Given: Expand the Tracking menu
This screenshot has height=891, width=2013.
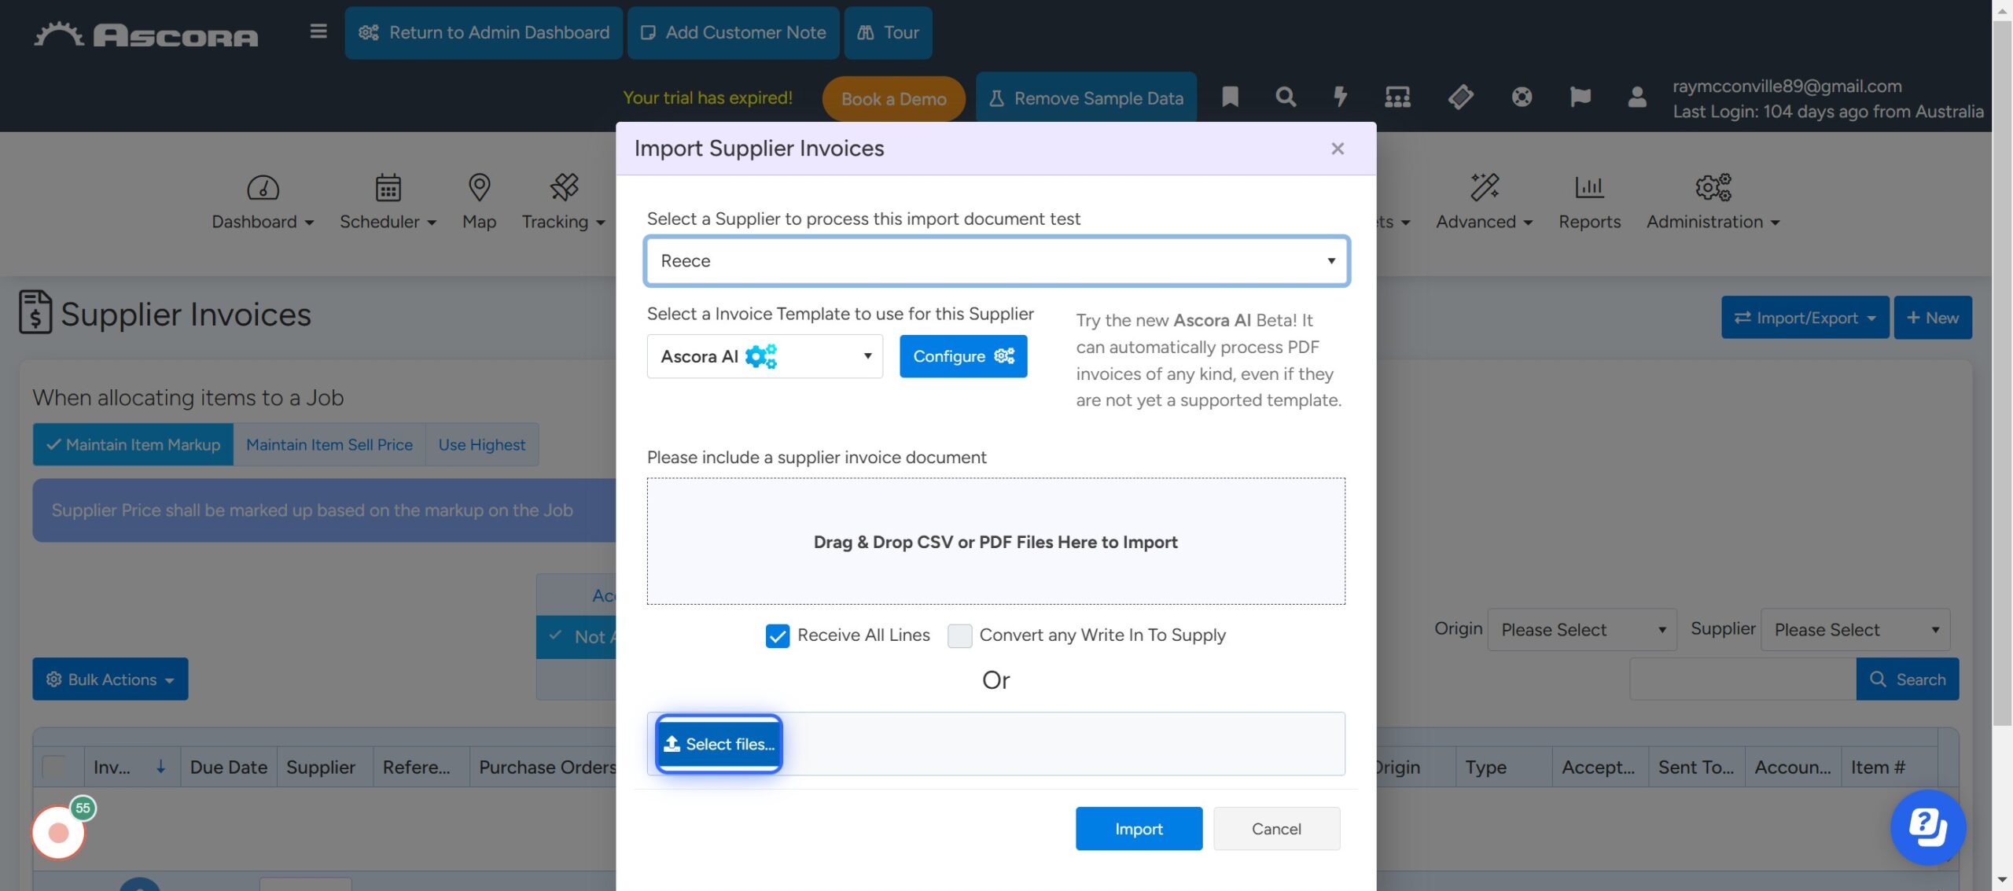Looking at the screenshot, I should click(x=563, y=222).
